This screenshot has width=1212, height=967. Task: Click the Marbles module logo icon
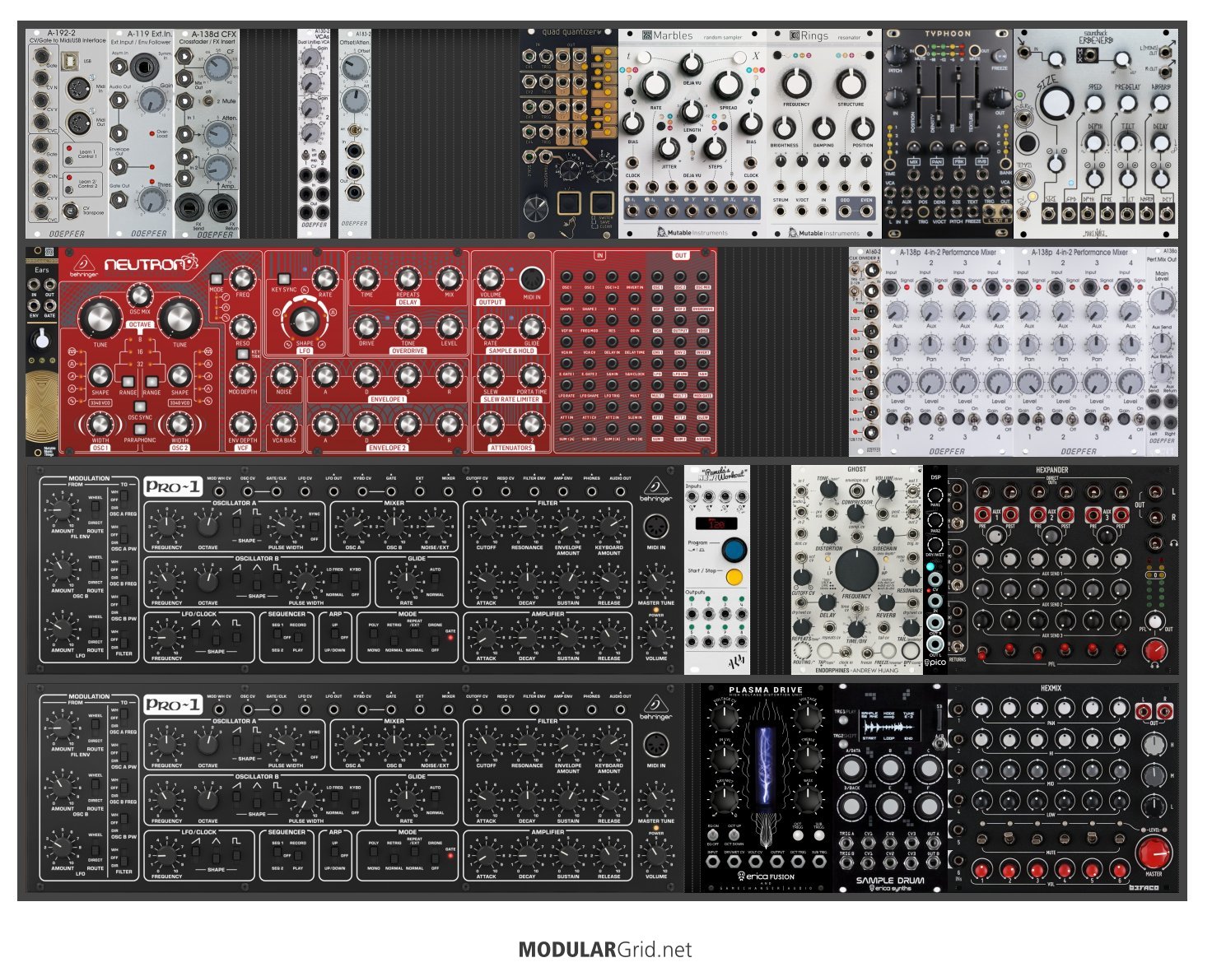[x=646, y=35]
